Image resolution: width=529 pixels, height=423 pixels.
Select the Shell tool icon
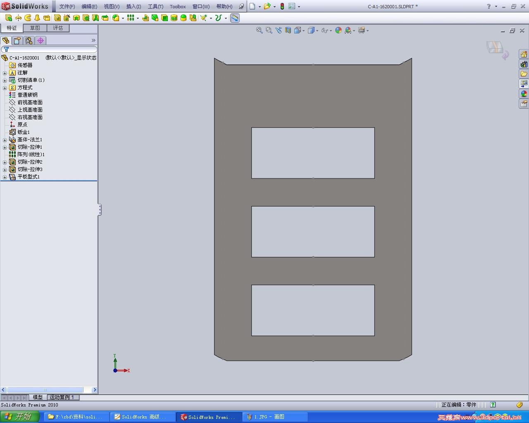click(164, 18)
